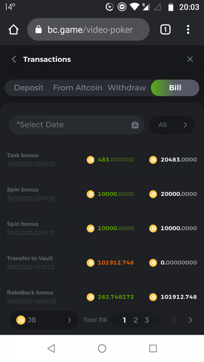Tap the browser home icon
The height and width of the screenshot is (362, 204).
click(x=14, y=30)
